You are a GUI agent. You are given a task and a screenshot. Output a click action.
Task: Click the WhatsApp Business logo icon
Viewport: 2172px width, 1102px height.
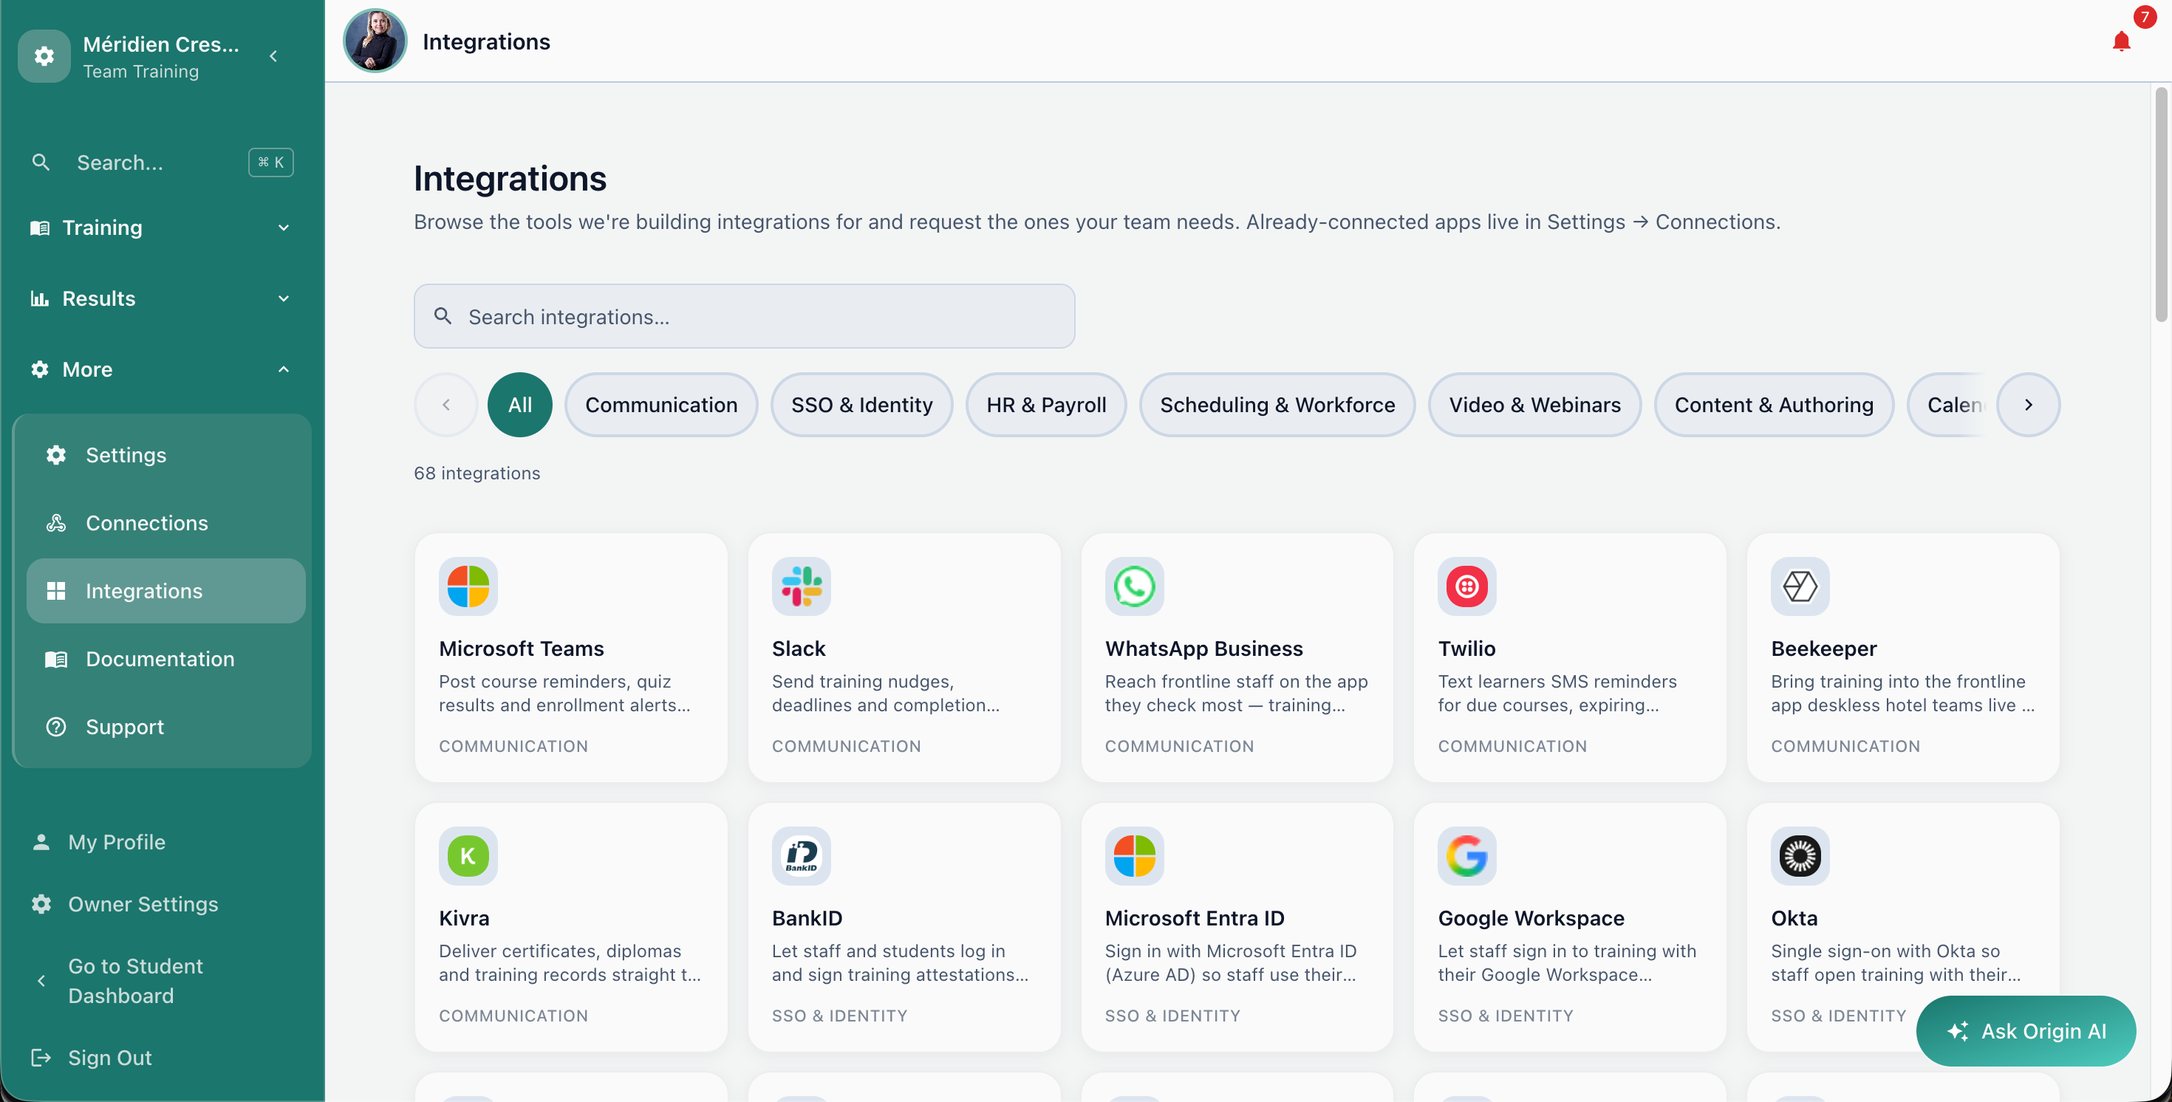pyautogui.click(x=1134, y=586)
